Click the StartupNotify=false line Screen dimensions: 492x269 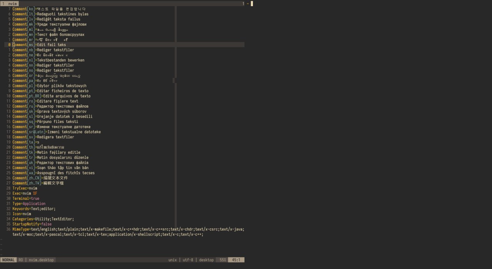point(32,224)
